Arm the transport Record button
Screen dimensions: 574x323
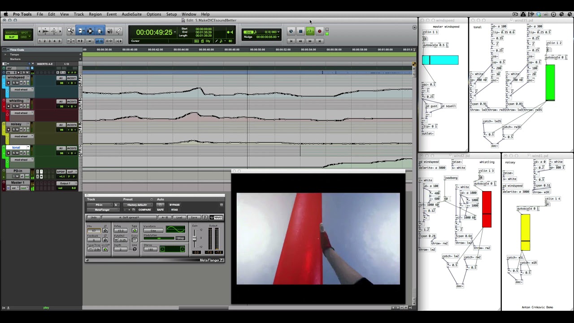(x=319, y=31)
